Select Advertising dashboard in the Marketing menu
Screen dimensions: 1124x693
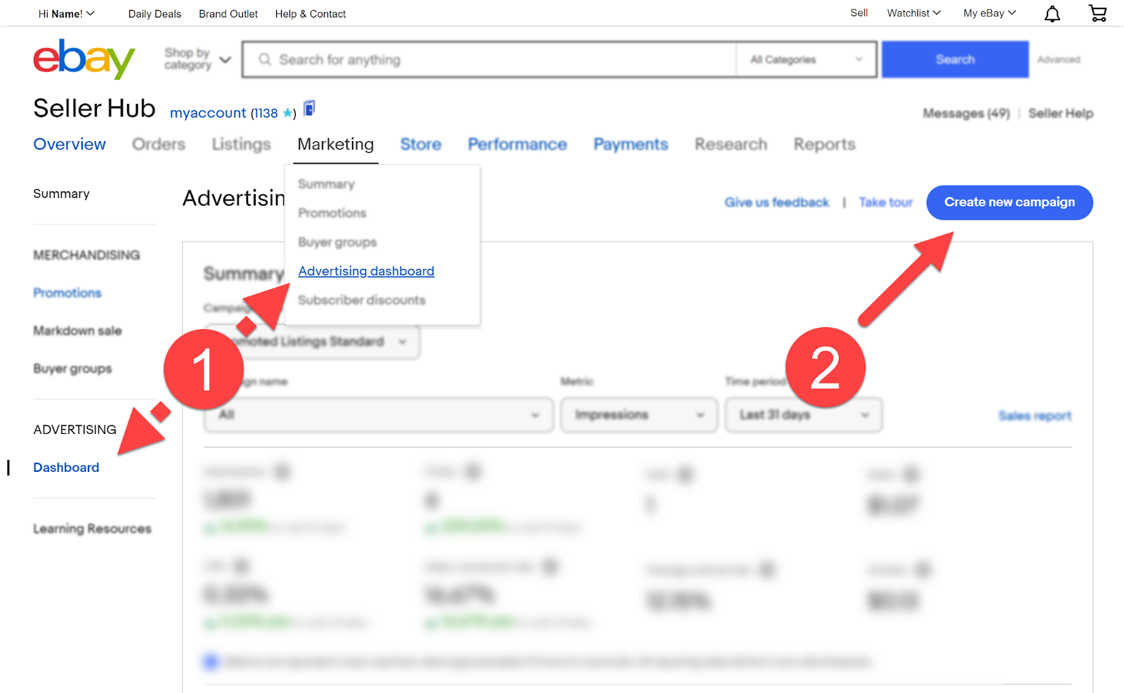(366, 271)
